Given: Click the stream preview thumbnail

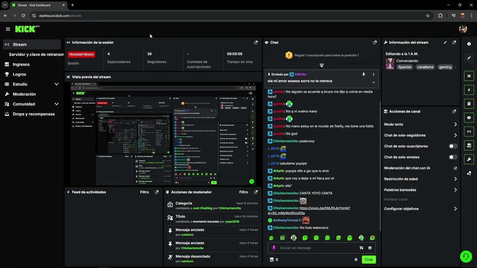Looking at the screenshot, I should coord(163,134).
